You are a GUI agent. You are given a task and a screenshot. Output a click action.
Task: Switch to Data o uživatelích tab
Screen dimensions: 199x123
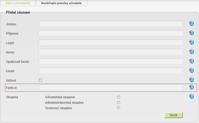18,3
